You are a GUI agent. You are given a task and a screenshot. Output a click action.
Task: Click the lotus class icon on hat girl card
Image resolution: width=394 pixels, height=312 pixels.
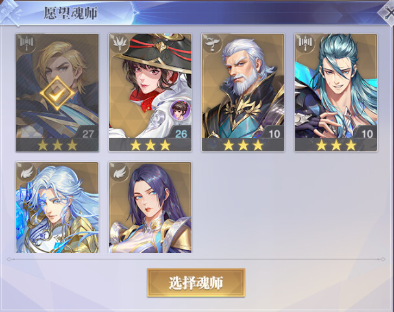click(x=120, y=44)
